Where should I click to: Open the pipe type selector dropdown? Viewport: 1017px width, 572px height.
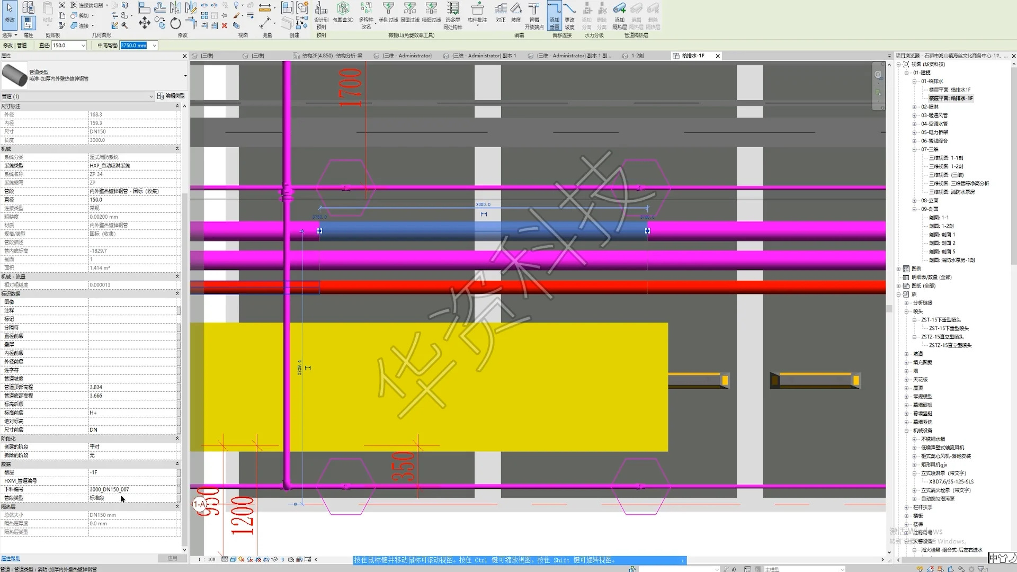tap(185, 76)
